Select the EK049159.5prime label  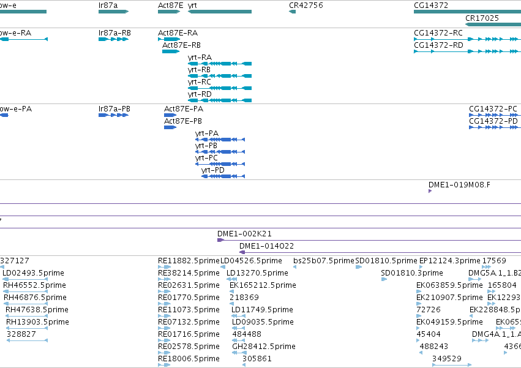point(449,322)
